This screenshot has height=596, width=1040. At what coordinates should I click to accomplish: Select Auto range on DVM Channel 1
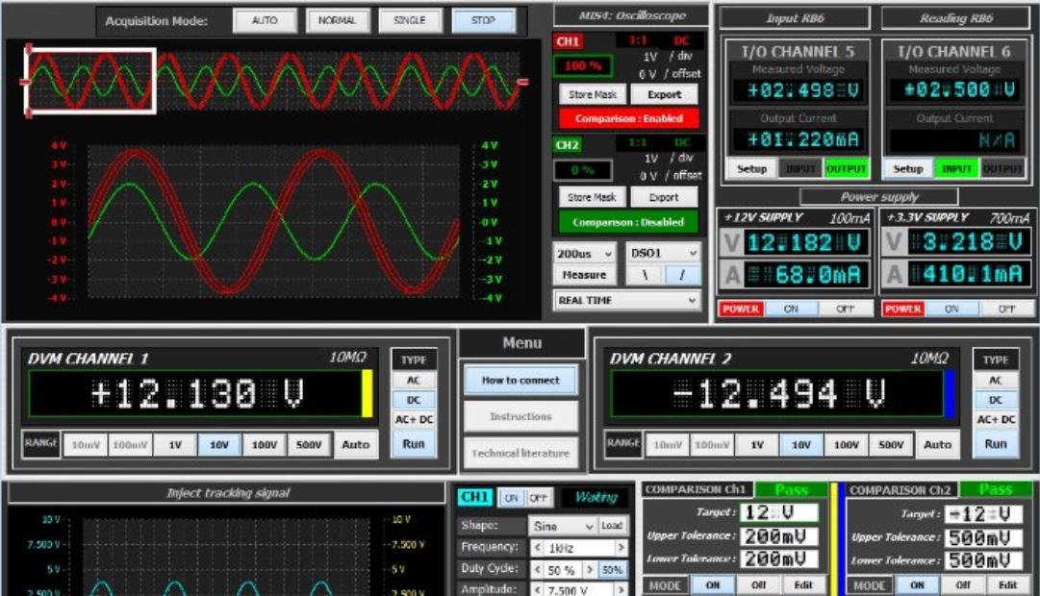point(356,445)
